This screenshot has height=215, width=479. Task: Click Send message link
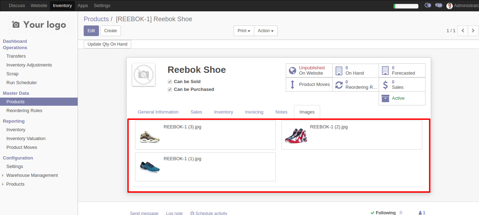click(x=144, y=213)
